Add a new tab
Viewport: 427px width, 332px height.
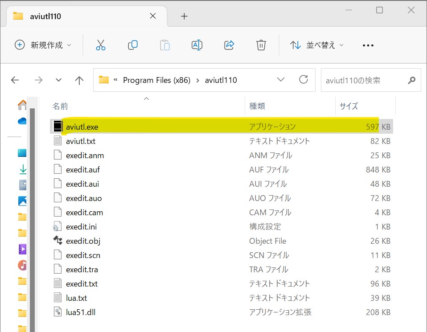(x=184, y=16)
